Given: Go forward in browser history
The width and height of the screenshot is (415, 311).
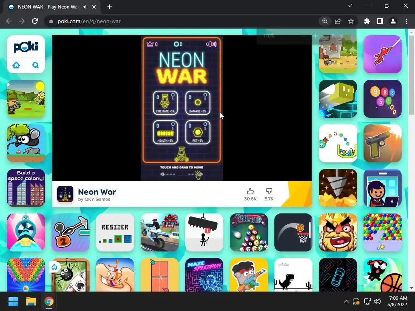Looking at the screenshot, I should point(22,21).
